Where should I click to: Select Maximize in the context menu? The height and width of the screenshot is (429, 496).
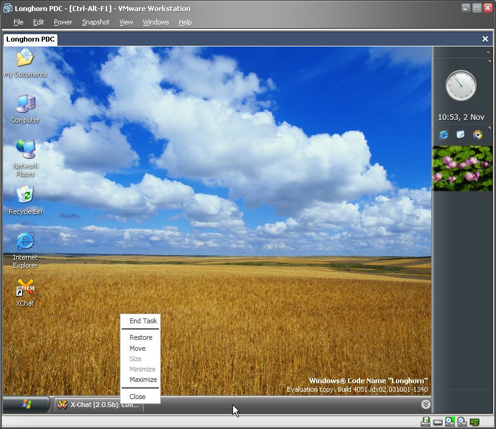coord(143,380)
